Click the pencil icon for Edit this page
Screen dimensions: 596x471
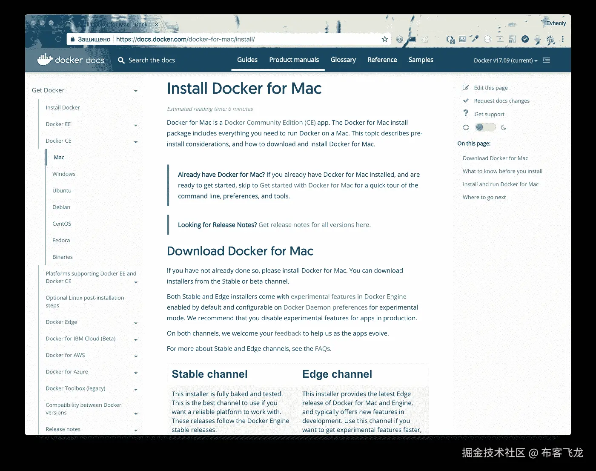(x=466, y=87)
